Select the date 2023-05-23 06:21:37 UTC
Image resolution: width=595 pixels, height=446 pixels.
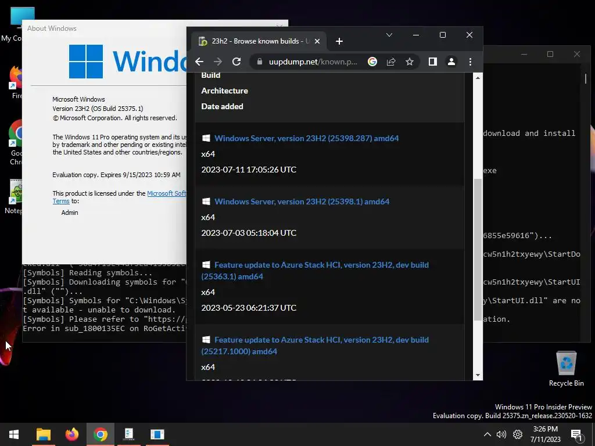[249, 308]
